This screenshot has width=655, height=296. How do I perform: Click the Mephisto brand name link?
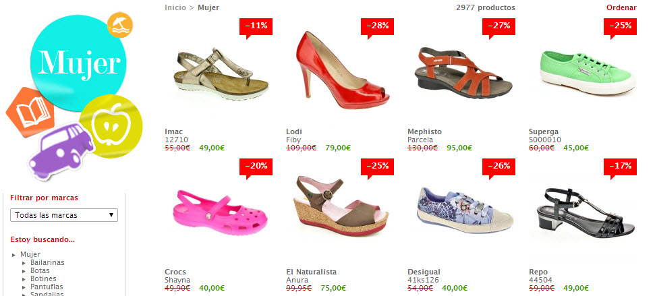pyautogui.click(x=424, y=131)
